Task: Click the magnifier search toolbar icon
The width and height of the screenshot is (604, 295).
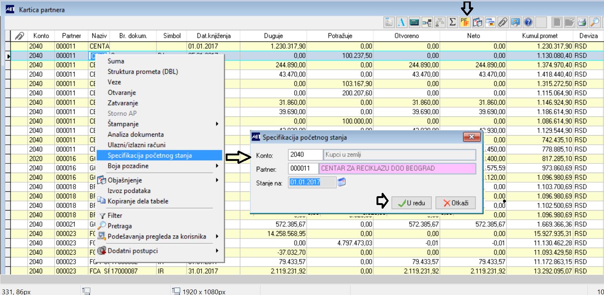Action: pyautogui.click(x=595, y=23)
